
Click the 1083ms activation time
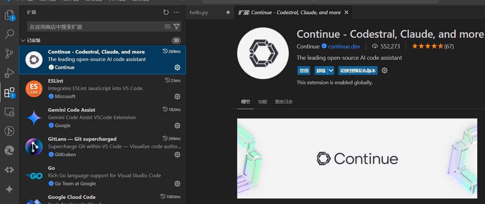point(170,197)
